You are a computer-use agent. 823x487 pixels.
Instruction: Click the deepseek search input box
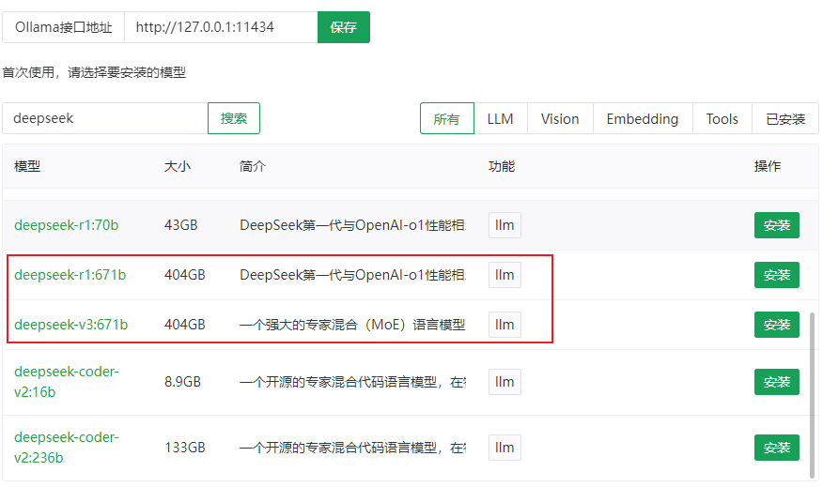(105, 118)
